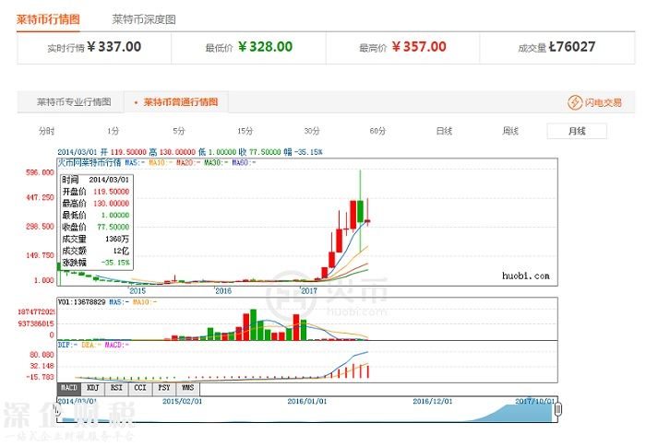
Task: Click the left handle of timeline range slider
Action: coord(57,409)
